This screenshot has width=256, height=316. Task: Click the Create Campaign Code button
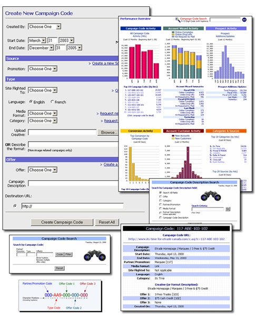62,222
